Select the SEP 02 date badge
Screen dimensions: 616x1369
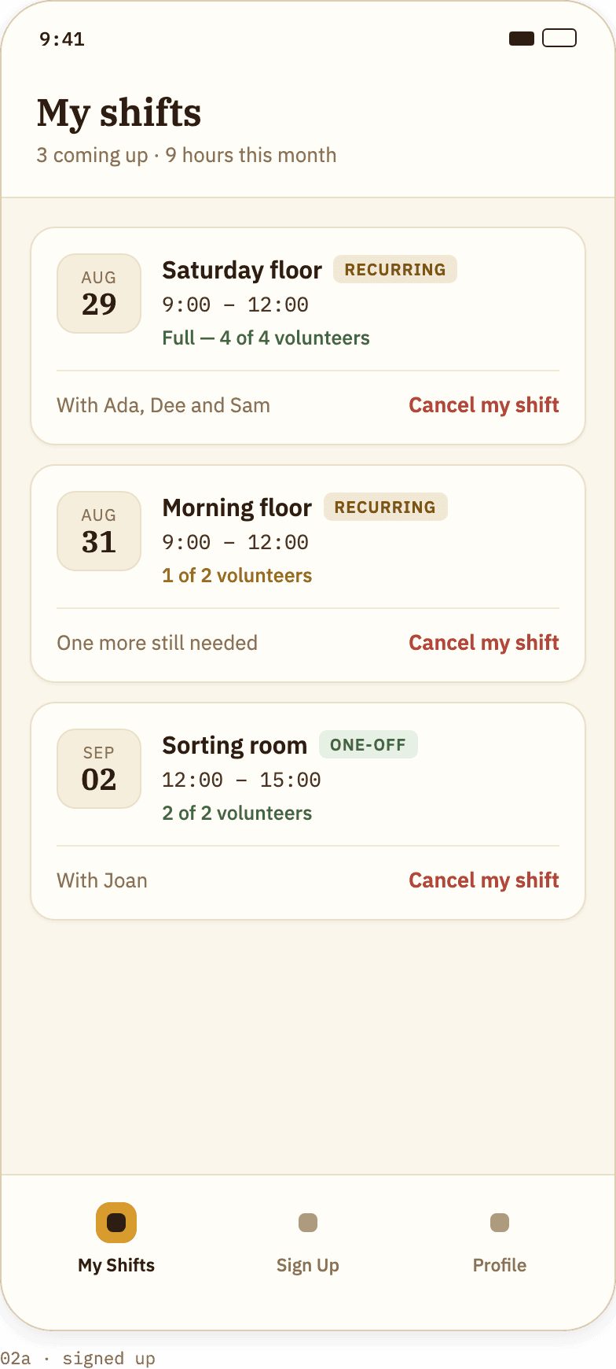(x=99, y=769)
